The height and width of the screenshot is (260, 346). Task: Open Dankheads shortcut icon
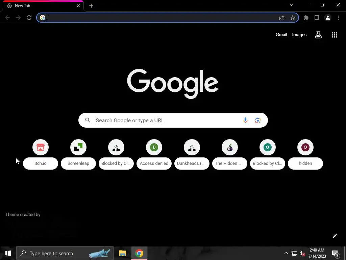(x=192, y=147)
